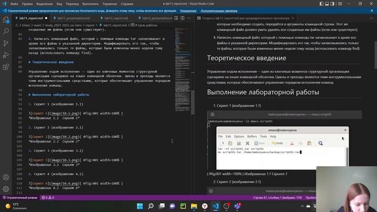Open the Search view in activity bar
The height and width of the screenshot is (212, 377).
6,31
